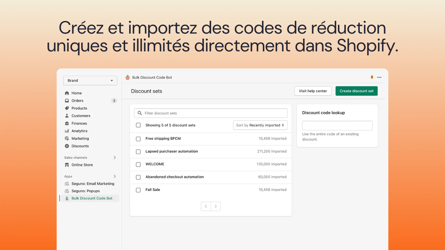Click the Marketing target icon
The width and height of the screenshot is (445, 250).
(x=67, y=138)
